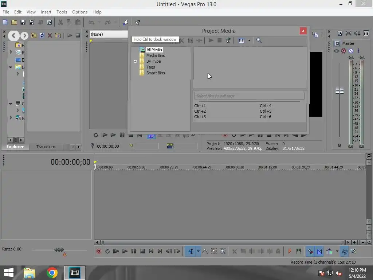Click the Interactive Tutorials hand icon

tap(125, 22)
